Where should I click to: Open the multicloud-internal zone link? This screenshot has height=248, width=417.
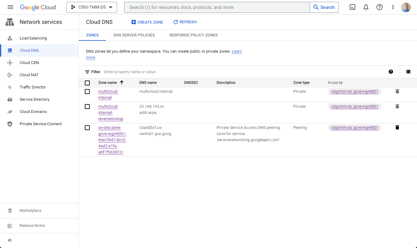(108, 95)
